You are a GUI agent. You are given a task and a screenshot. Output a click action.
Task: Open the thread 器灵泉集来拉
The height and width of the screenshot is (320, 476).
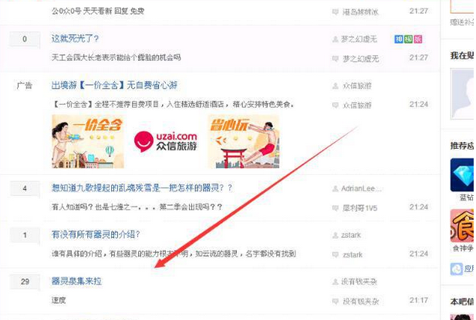pos(76,281)
